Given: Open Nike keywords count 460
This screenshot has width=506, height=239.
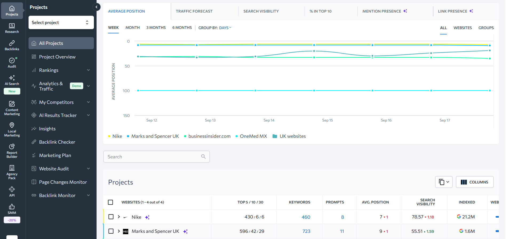Looking at the screenshot, I should pos(306,217).
